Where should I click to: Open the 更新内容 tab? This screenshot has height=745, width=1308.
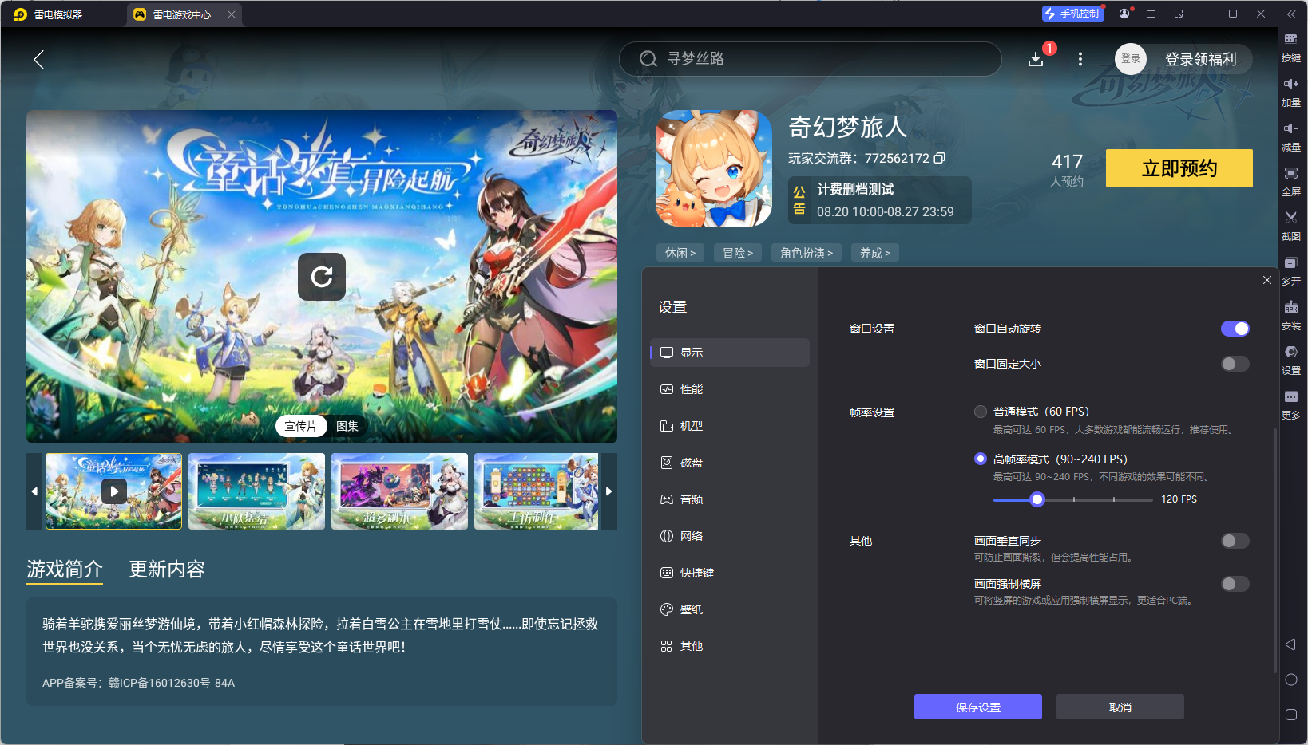point(167,569)
